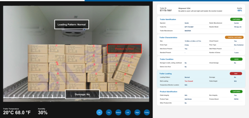249x118 pixels.
Task: Select the All view filter button
Action: pos(100,112)
